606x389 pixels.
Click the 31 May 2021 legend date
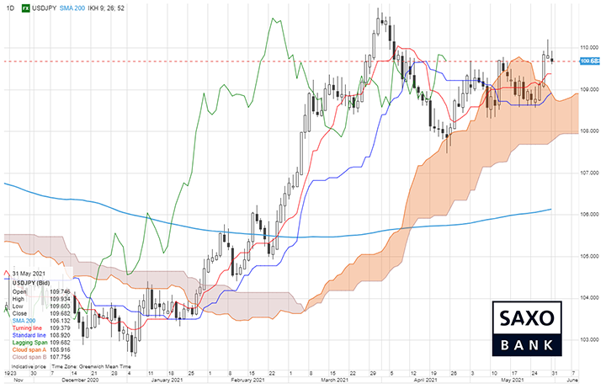[29, 274]
